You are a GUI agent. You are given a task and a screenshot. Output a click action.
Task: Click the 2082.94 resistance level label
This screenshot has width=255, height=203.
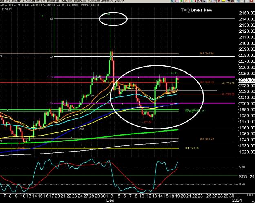coord(207,54)
